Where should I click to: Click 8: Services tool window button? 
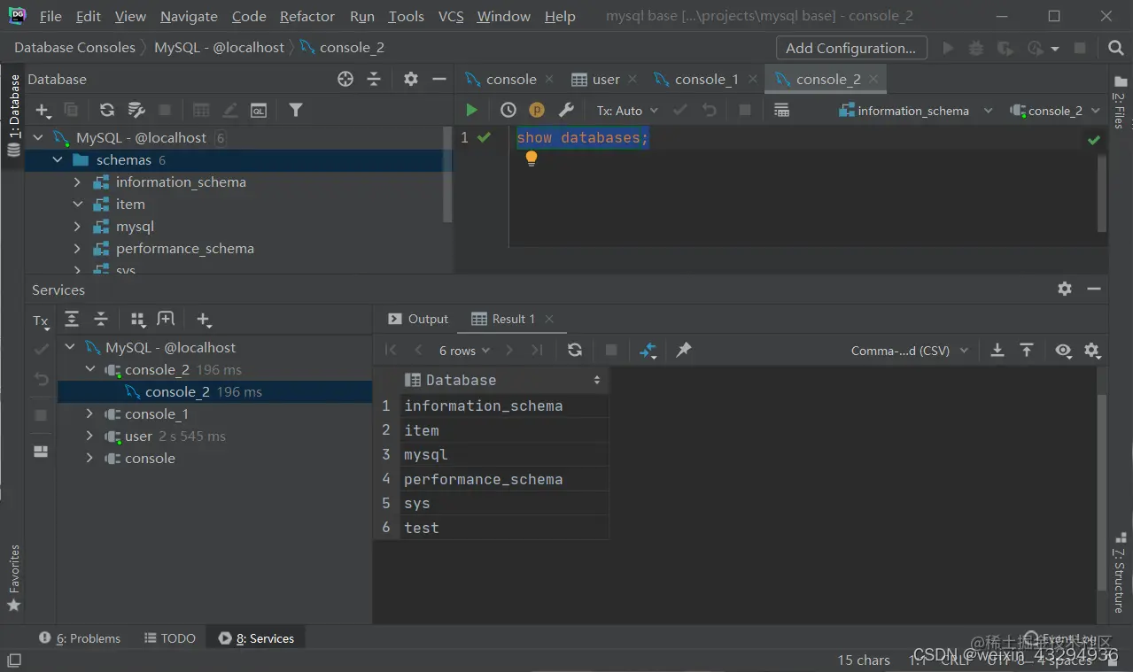tap(256, 637)
